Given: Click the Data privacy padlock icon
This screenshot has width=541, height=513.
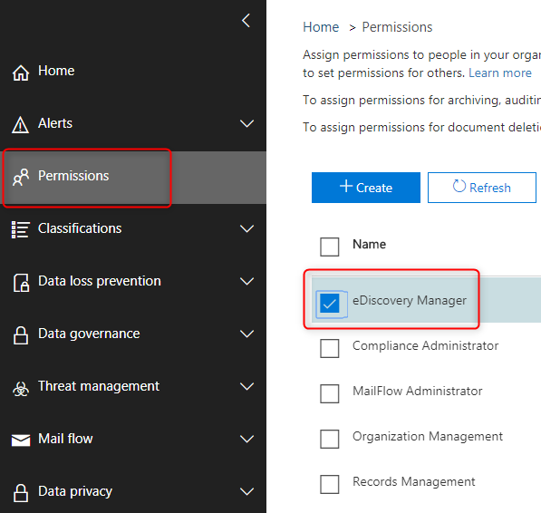Looking at the screenshot, I should pos(21,493).
